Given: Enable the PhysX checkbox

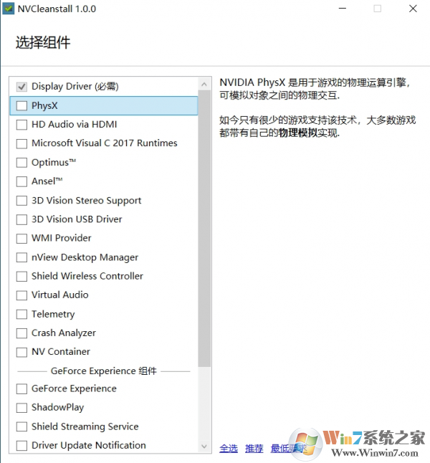Looking at the screenshot, I should pos(21,105).
